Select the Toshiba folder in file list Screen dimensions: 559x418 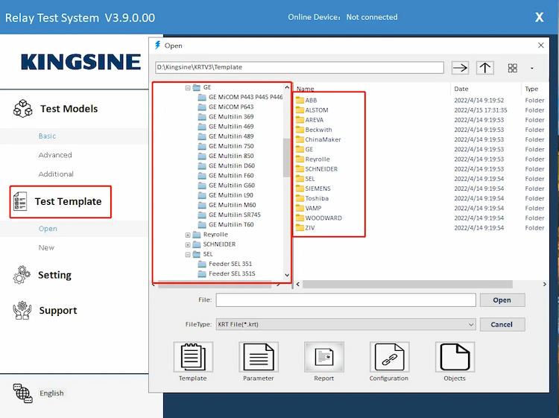click(x=312, y=198)
